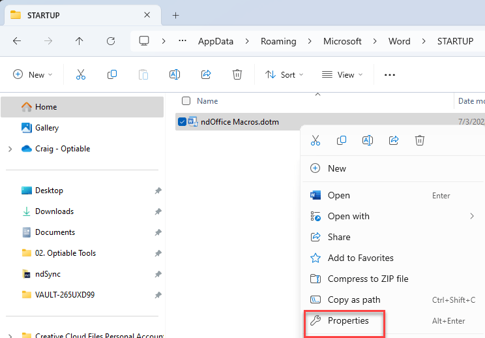Tick the select-all checkbox beside Name
The height and width of the screenshot is (338, 485).
186,101
